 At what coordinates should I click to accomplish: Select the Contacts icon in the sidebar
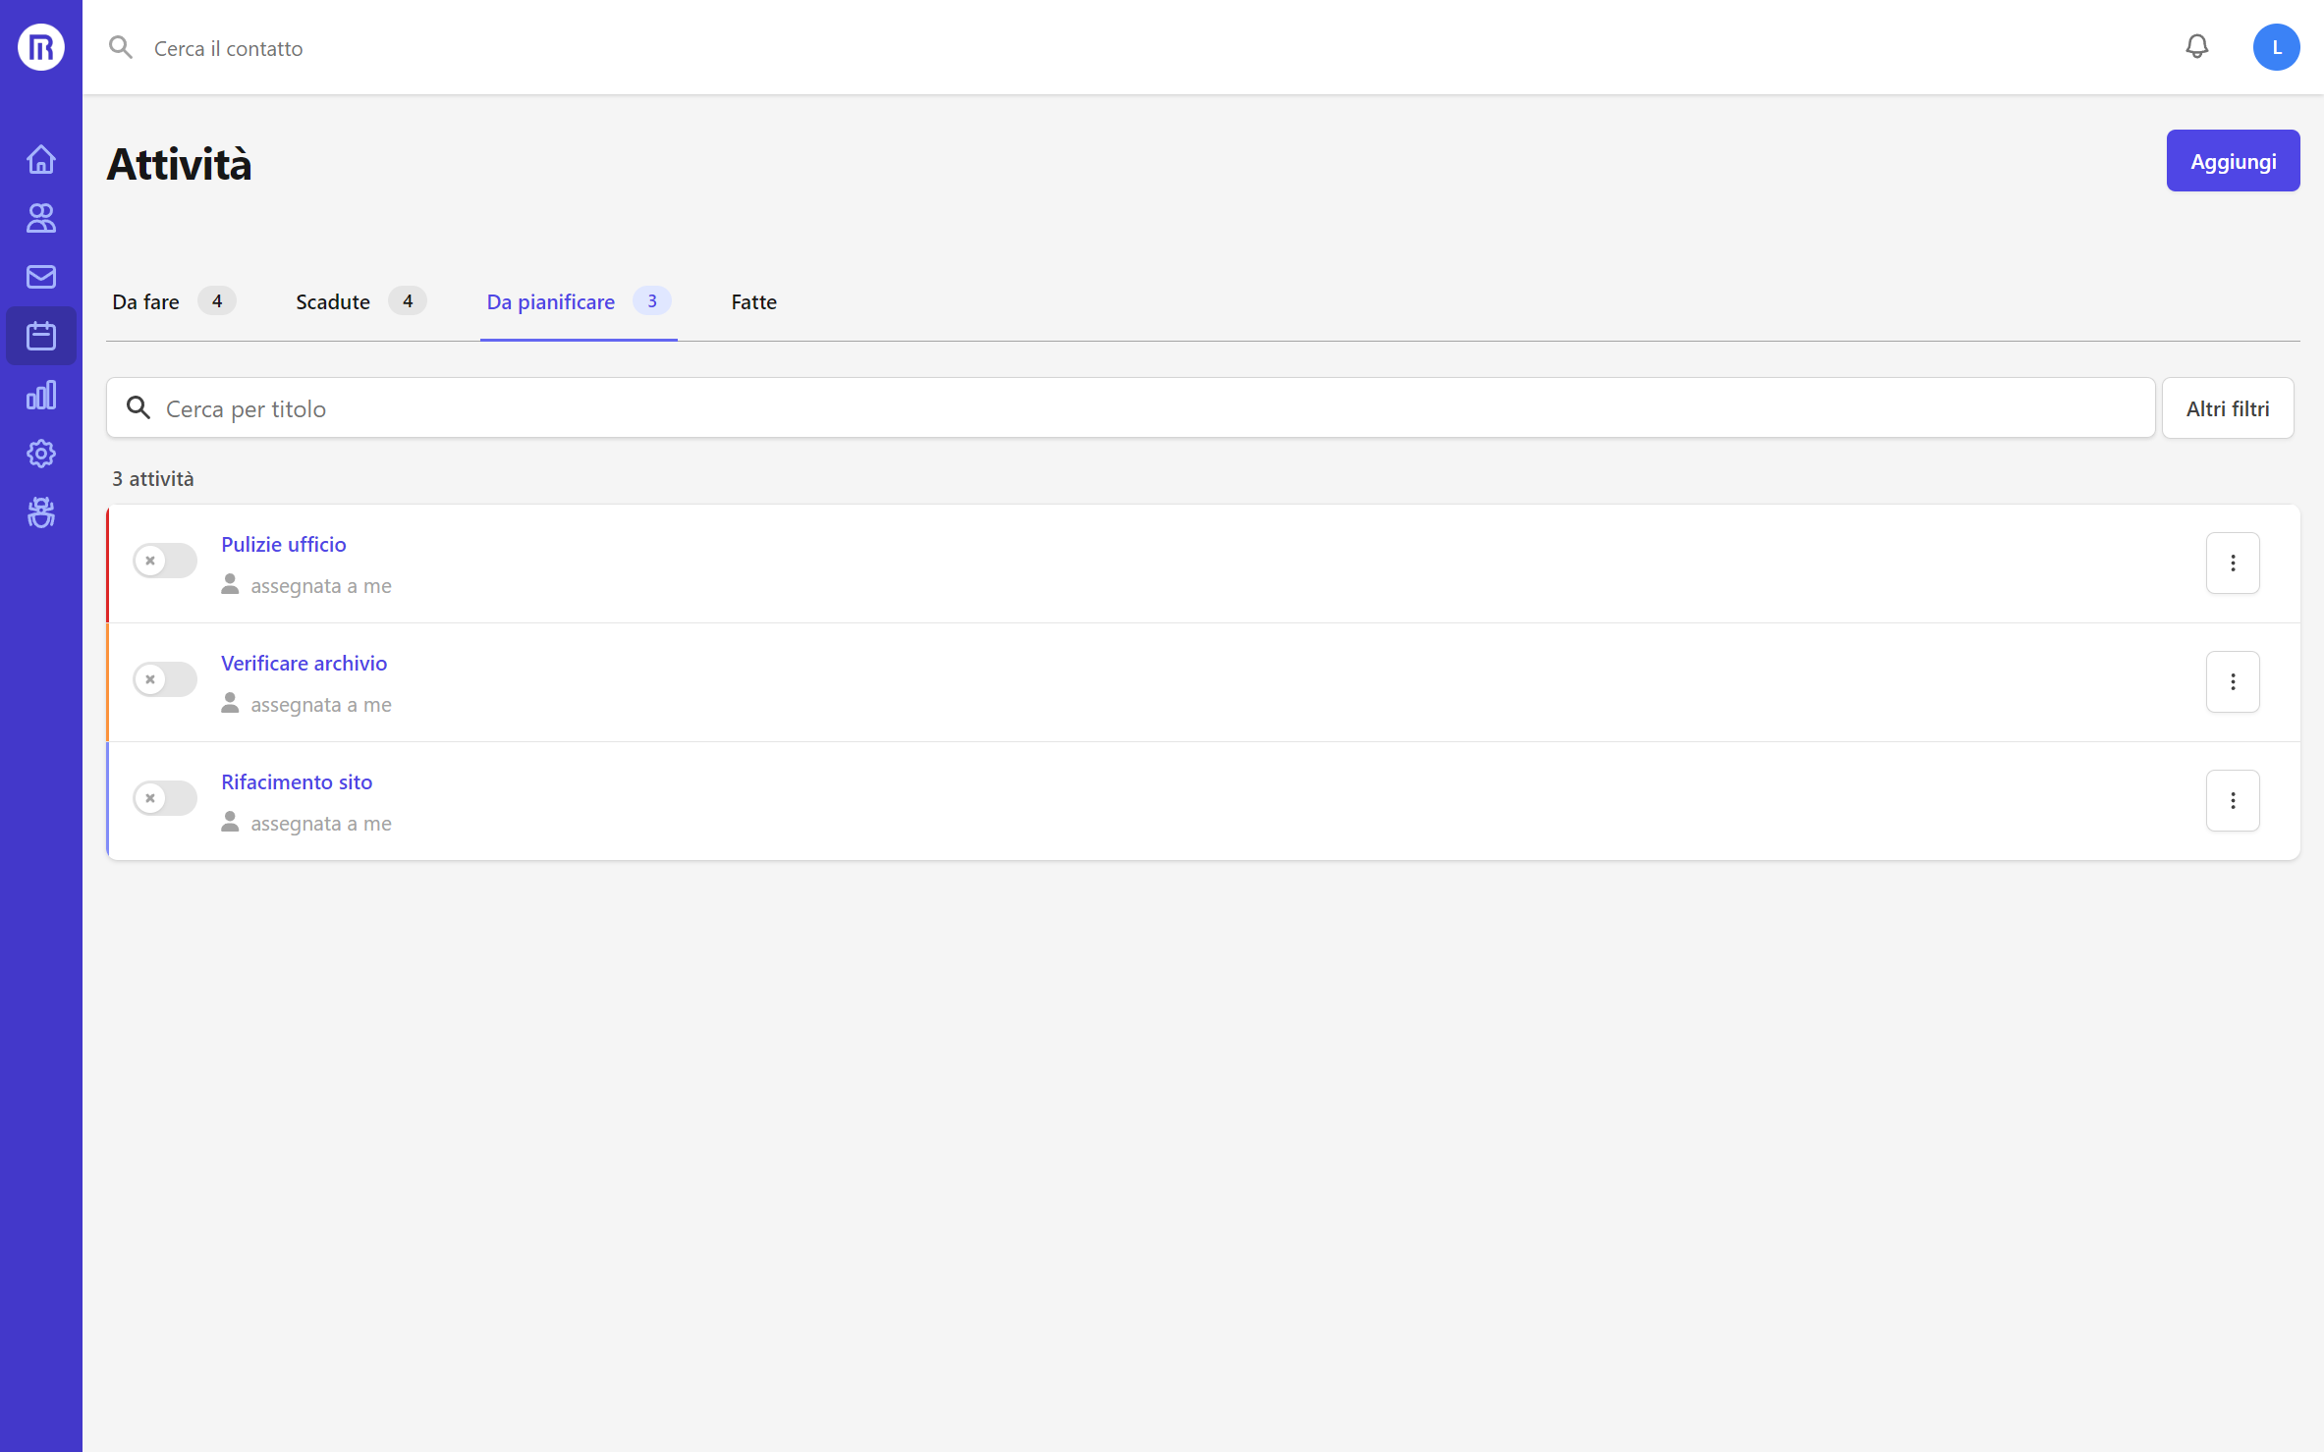[x=40, y=218]
